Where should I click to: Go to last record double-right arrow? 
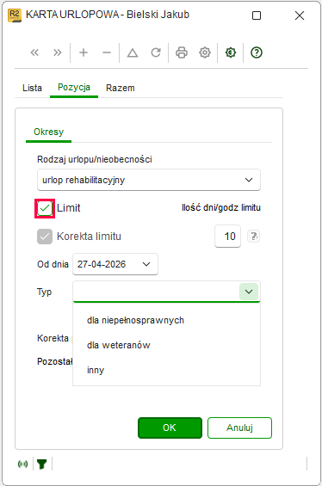click(x=58, y=52)
